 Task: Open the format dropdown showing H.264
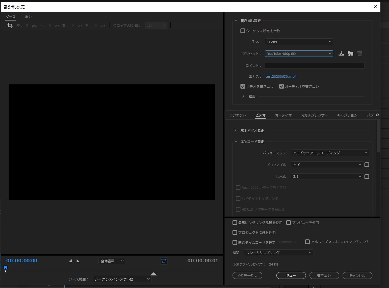pos(299,42)
